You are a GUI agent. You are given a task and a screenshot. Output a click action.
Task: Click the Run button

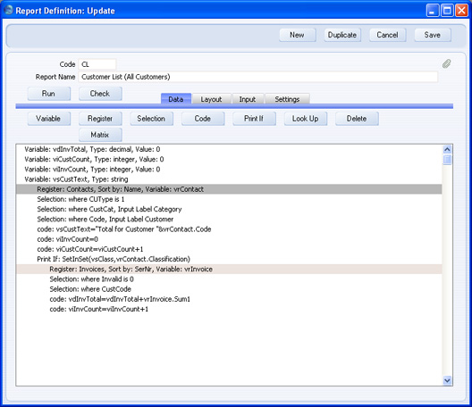point(49,94)
